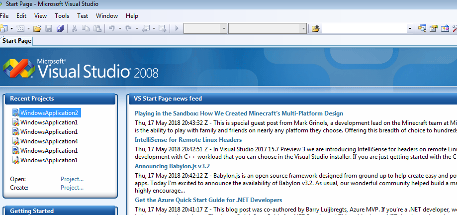Click the Open File folder icon
The image size is (457, 215).
pyautogui.click(x=37, y=28)
